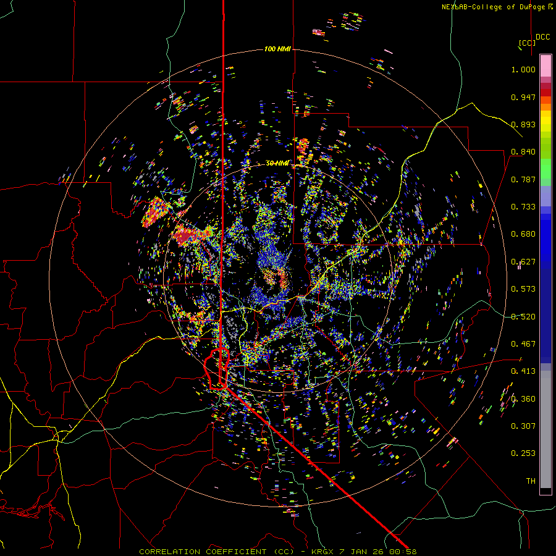Click the 0.467 value on the scale
The width and height of the screenshot is (556, 556).
(x=523, y=344)
